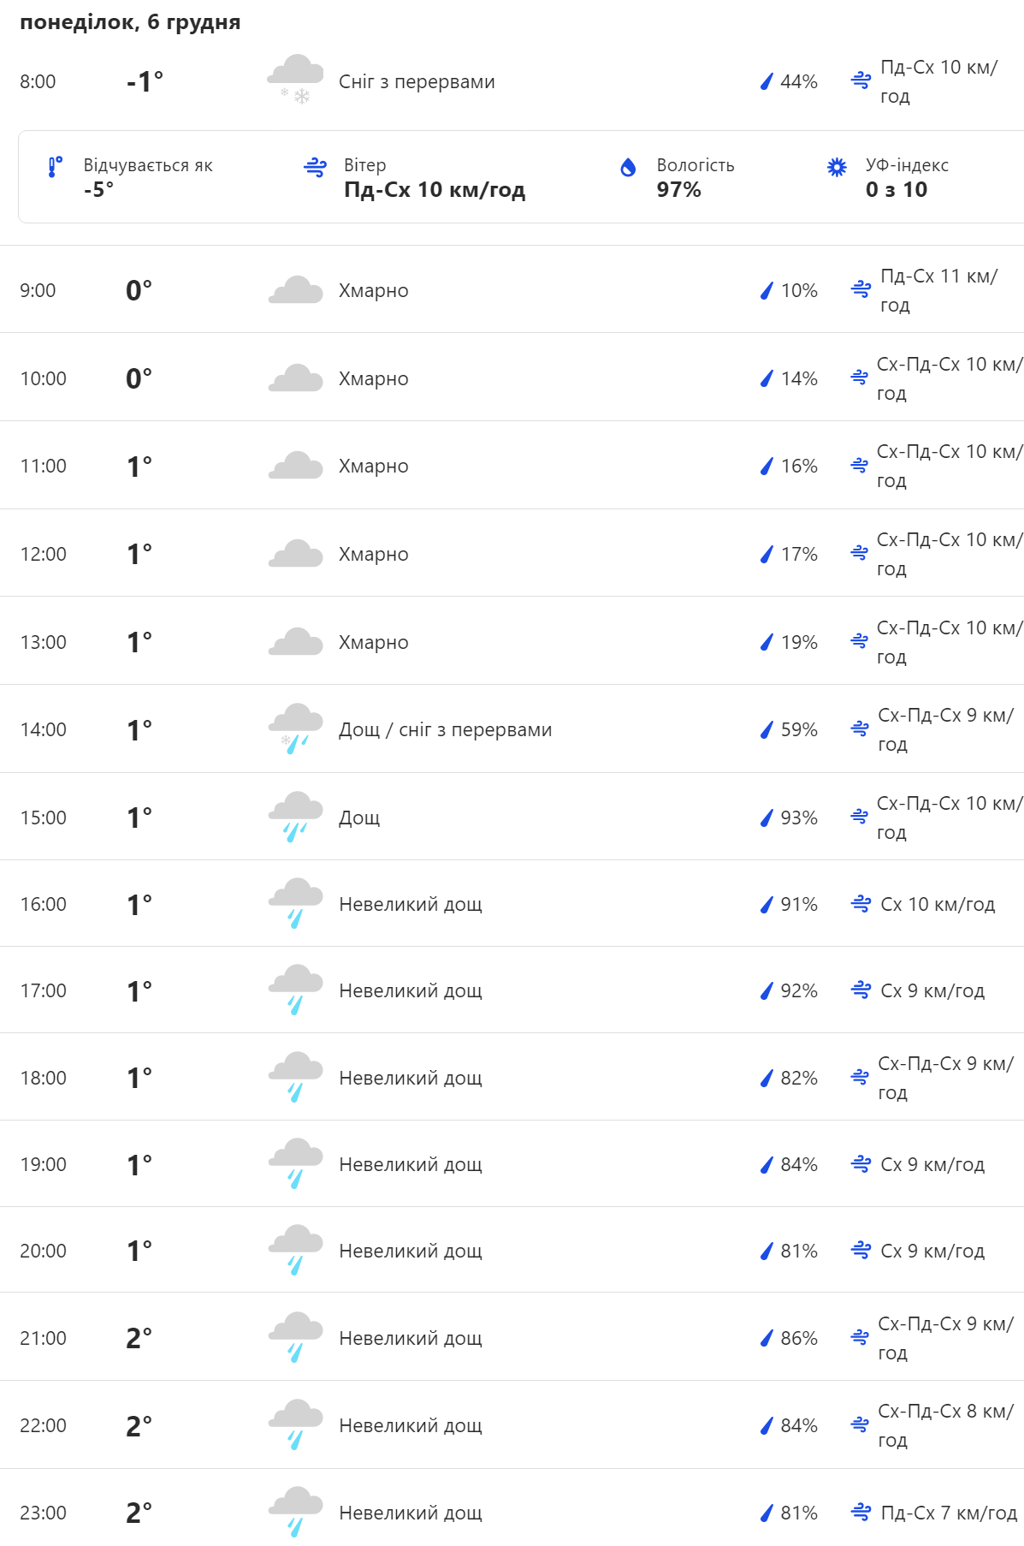Click the precipitation drop icon beside 93%
The width and height of the screenshot is (1024, 1546).
click(x=767, y=818)
